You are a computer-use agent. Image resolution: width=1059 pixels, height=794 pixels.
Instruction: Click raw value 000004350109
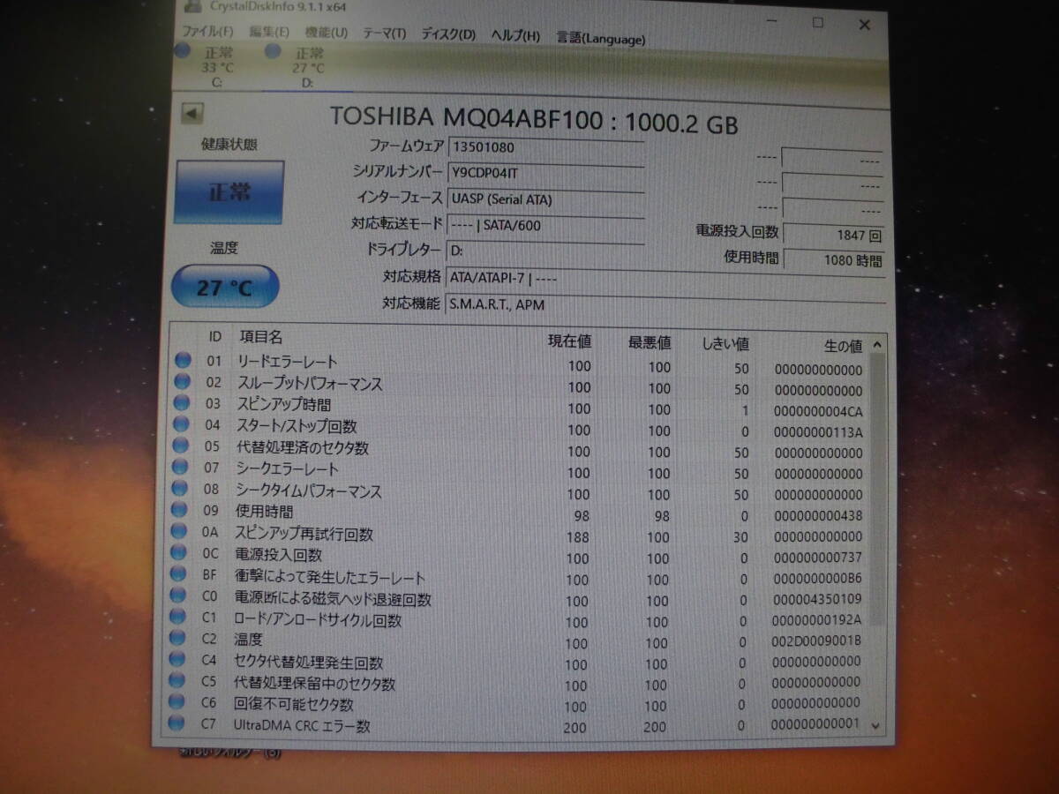[x=816, y=601]
